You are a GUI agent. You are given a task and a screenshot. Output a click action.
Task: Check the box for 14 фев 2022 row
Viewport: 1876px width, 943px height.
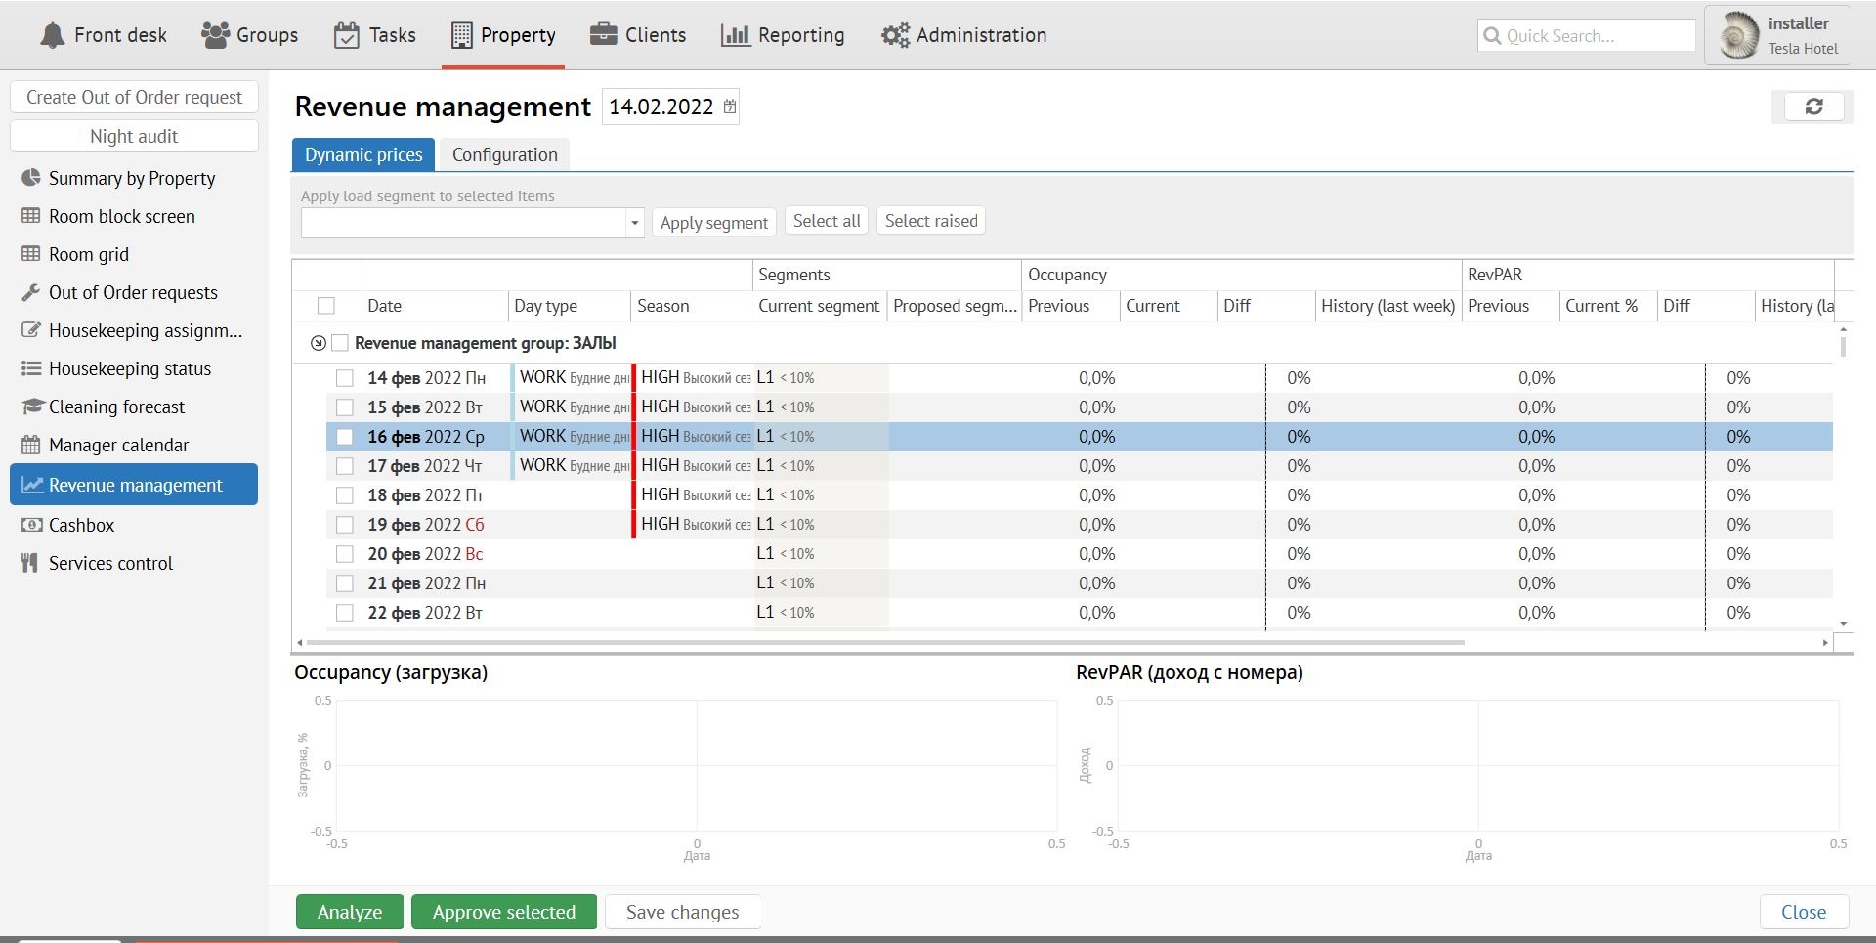coord(344,378)
